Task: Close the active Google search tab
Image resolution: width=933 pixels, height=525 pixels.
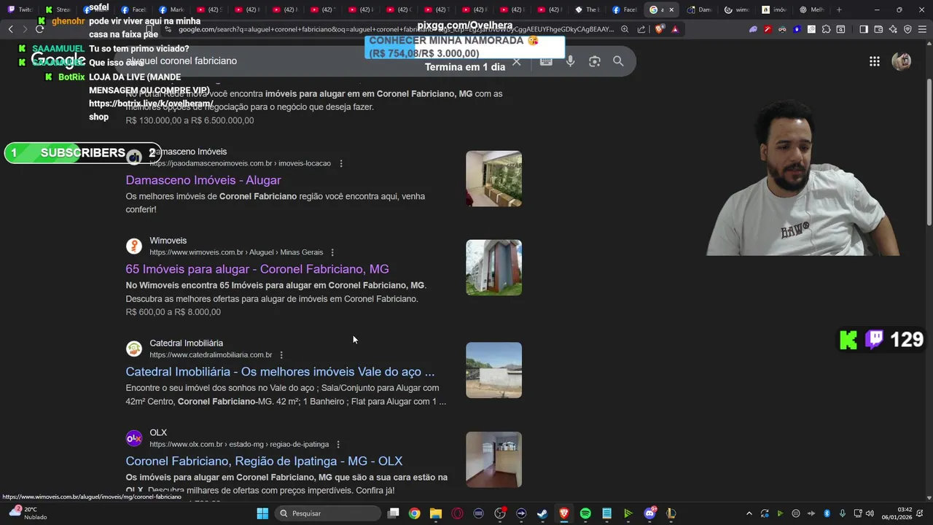Action: pos(671,9)
